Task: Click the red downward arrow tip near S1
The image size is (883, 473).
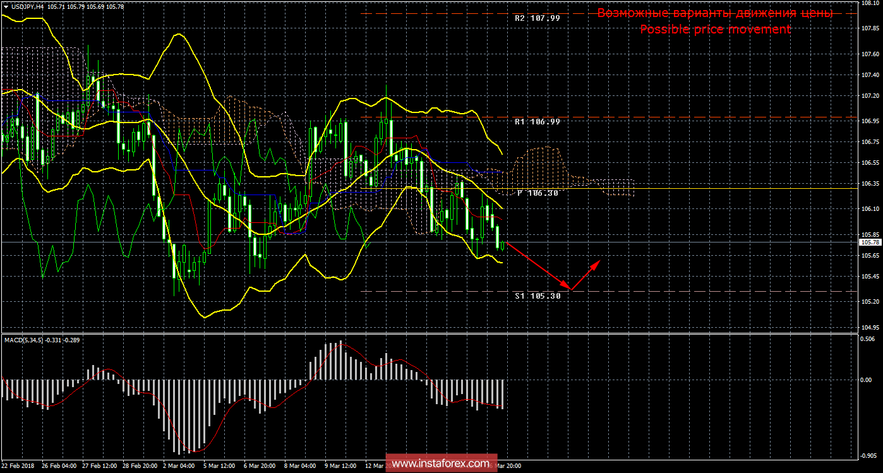Action: click(570, 289)
